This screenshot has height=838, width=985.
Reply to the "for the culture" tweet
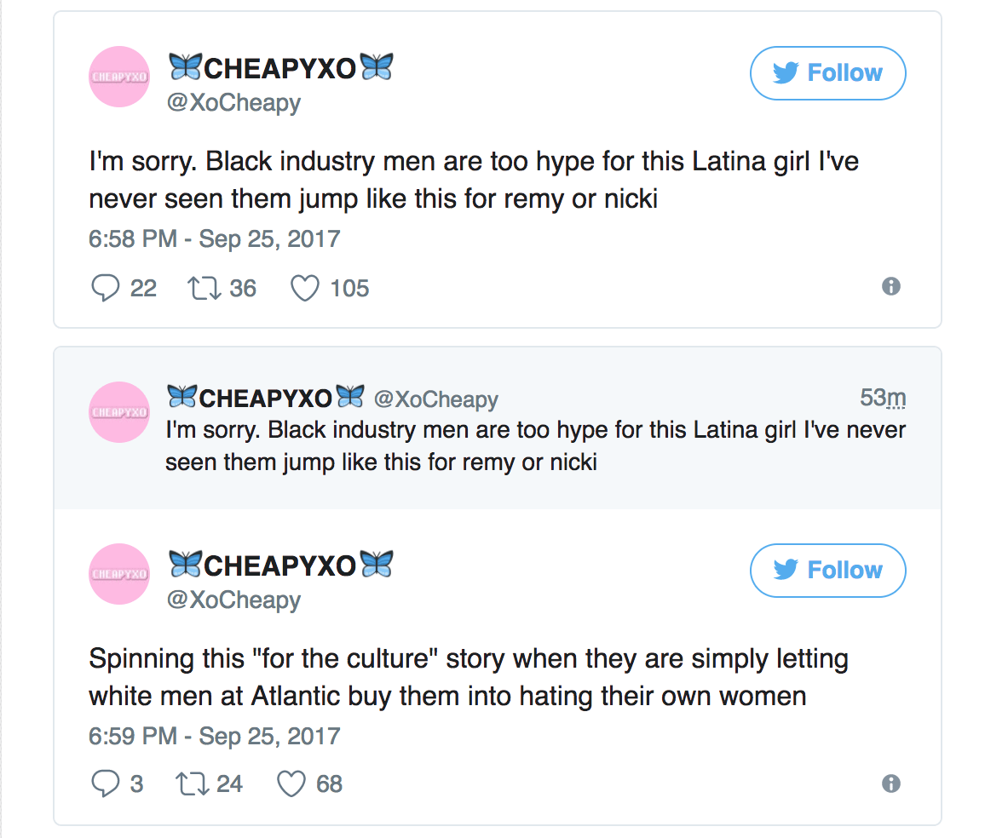pyautogui.click(x=106, y=783)
